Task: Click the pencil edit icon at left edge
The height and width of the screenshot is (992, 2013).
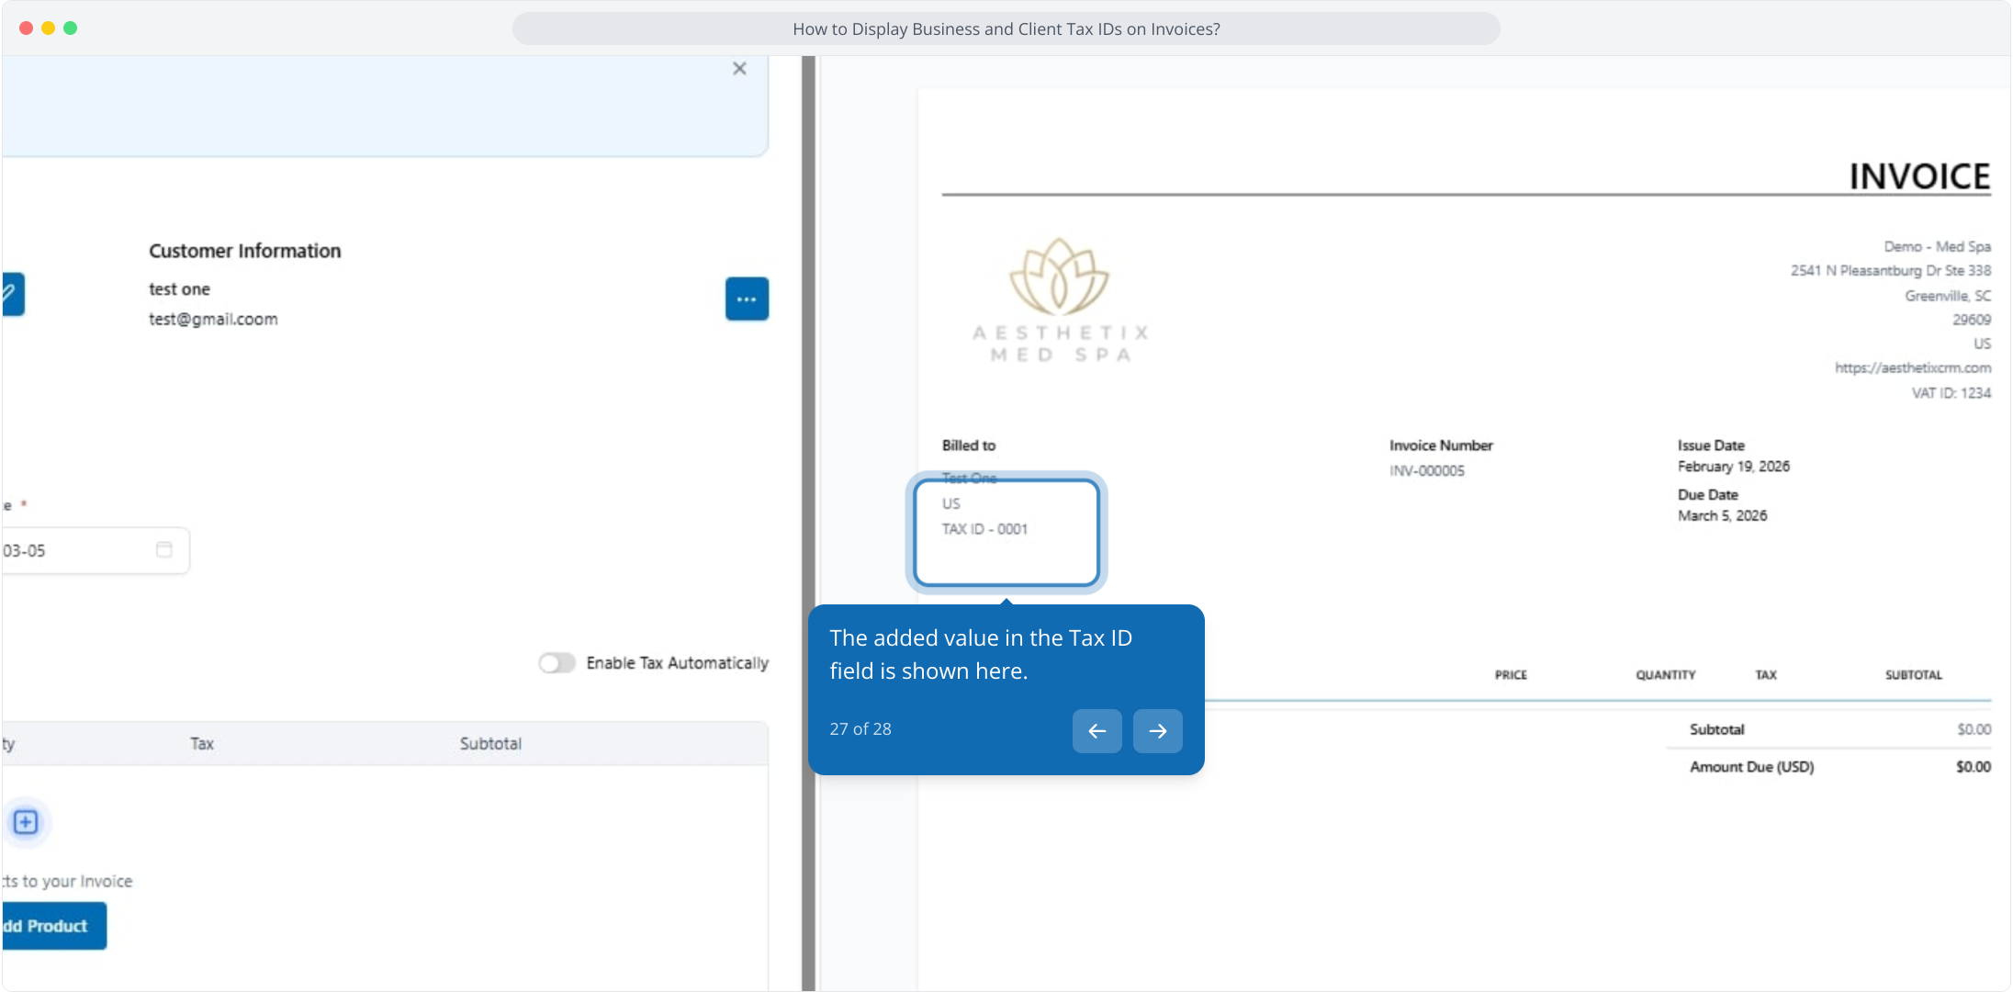Action: (11, 294)
